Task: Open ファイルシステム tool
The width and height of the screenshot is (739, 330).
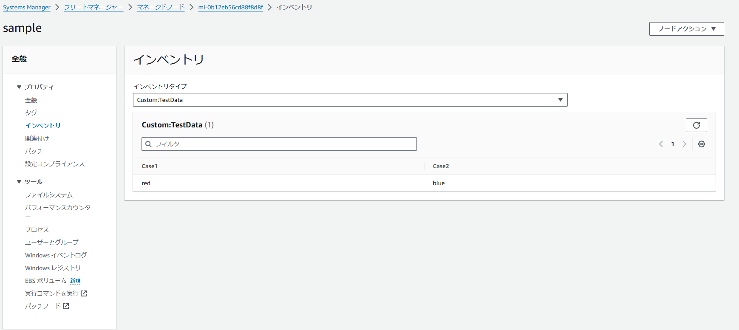Action: point(49,195)
